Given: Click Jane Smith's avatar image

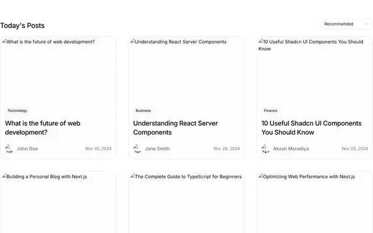Looking at the screenshot, I should click(138, 149).
